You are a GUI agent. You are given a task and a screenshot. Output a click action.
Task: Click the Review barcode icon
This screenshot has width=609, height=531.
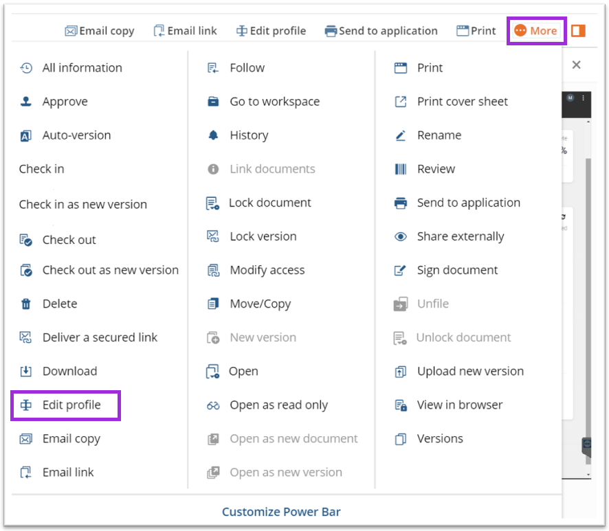point(401,169)
